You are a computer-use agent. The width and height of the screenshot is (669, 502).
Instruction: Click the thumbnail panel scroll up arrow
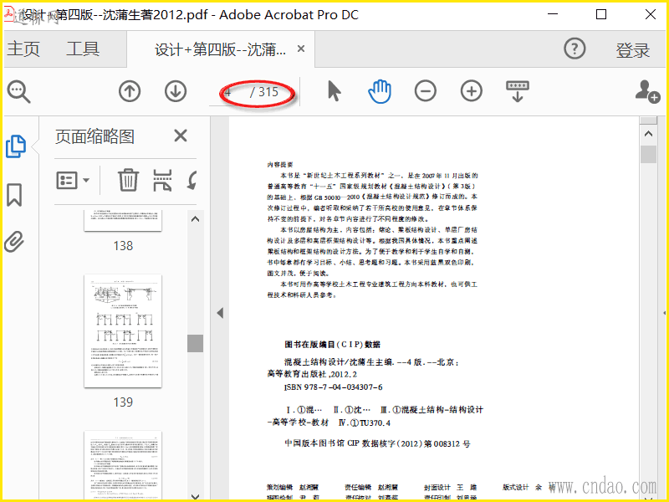click(x=195, y=219)
